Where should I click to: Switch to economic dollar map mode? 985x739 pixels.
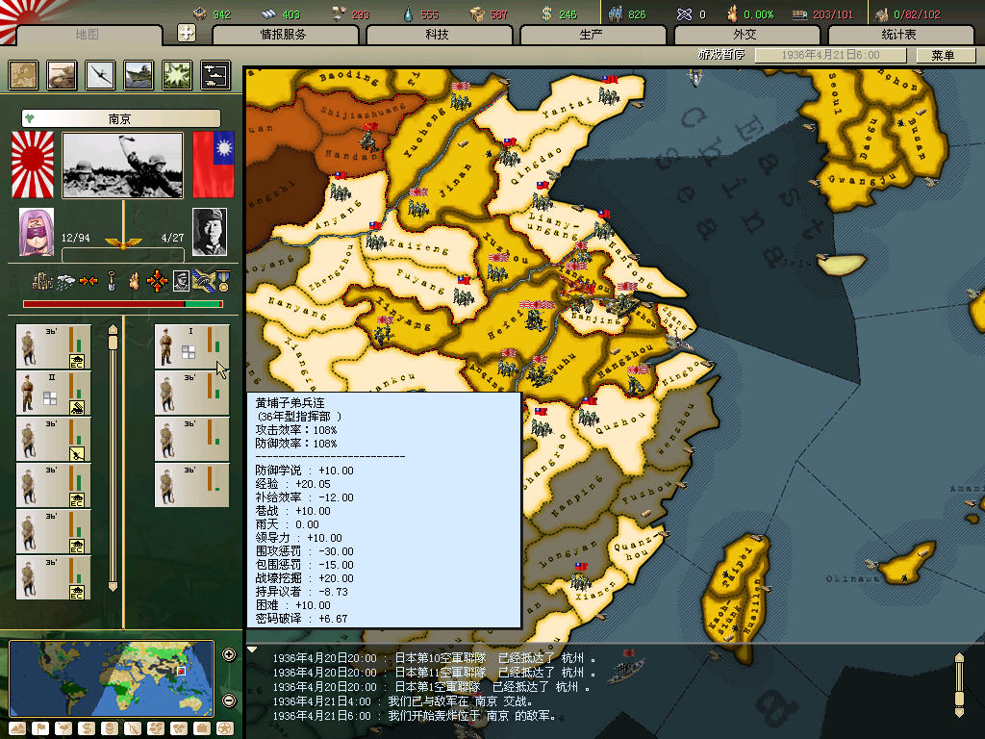point(86,728)
